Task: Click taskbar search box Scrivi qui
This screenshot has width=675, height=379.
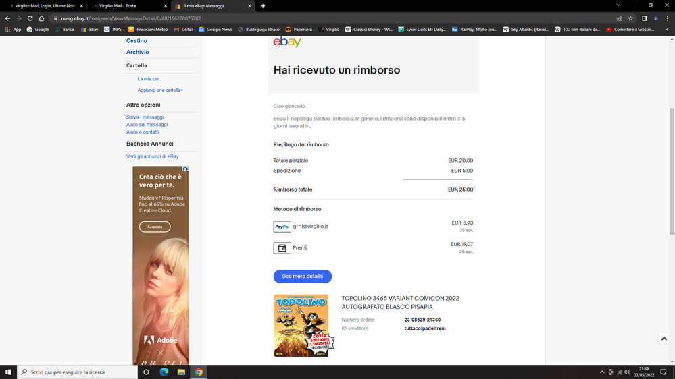Action: [x=78, y=372]
